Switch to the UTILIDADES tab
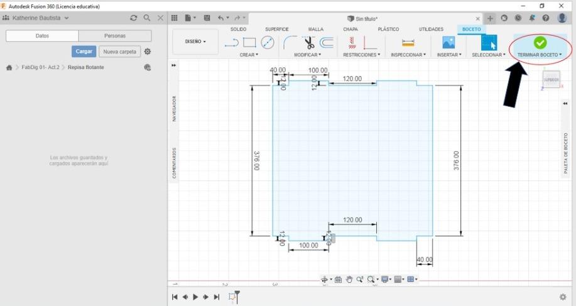Screen dimensions: 576x306 point(431,29)
